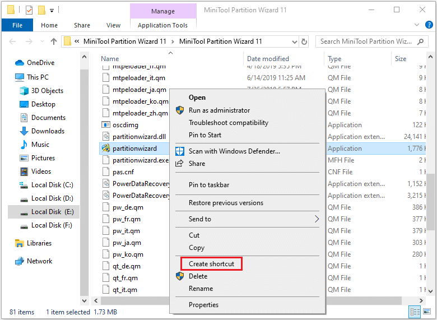Click the Properties quick access toolbar icon
437x320 pixels.
29,10
